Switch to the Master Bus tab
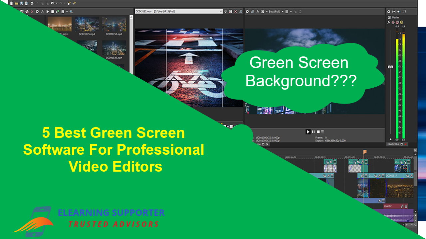The image size is (426, 239). pyautogui.click(x=393, y=144)
